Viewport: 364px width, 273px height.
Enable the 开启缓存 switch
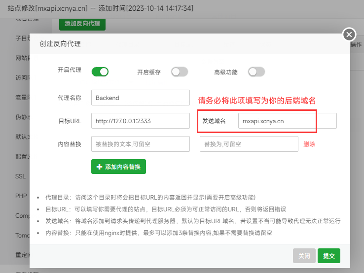pyautogui.click(x=180, y=72)
